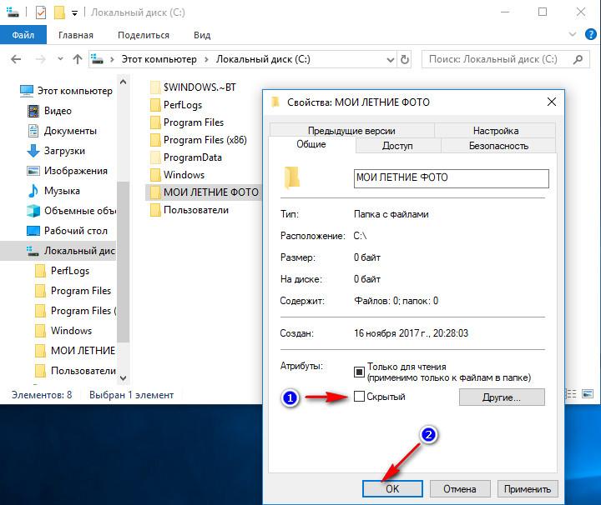Click the Properties checkmark icon in the title bar
Viewport: 601px width, 505px height.
tap(40, 12)
